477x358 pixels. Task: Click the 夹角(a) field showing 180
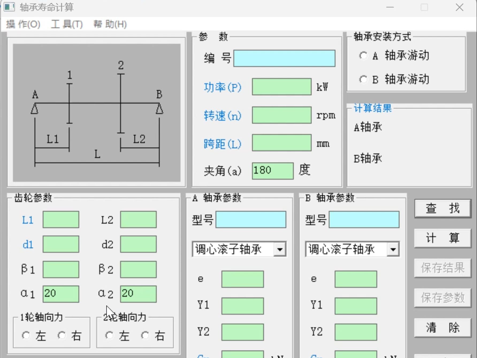tap(273, 171)
